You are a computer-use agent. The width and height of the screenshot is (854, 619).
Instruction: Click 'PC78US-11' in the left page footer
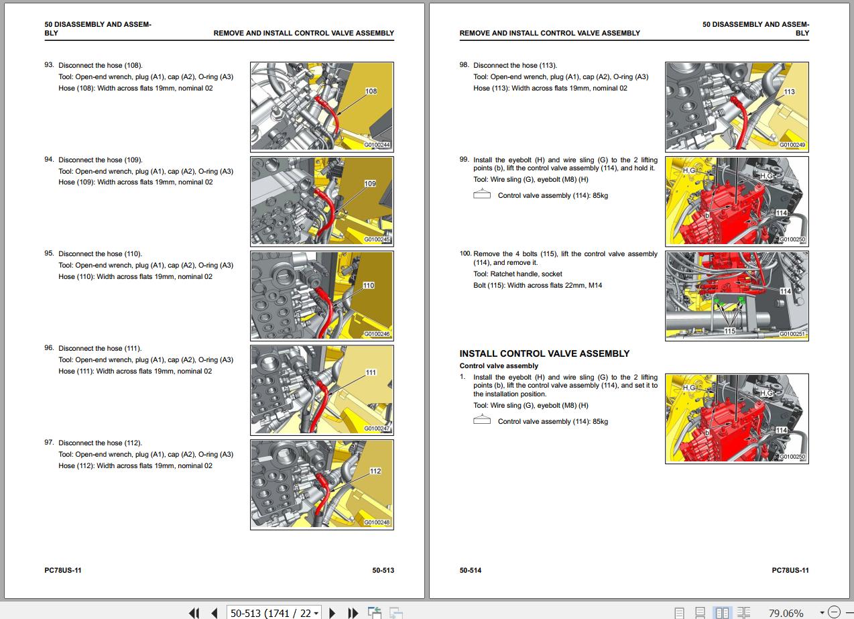[63, 571]
